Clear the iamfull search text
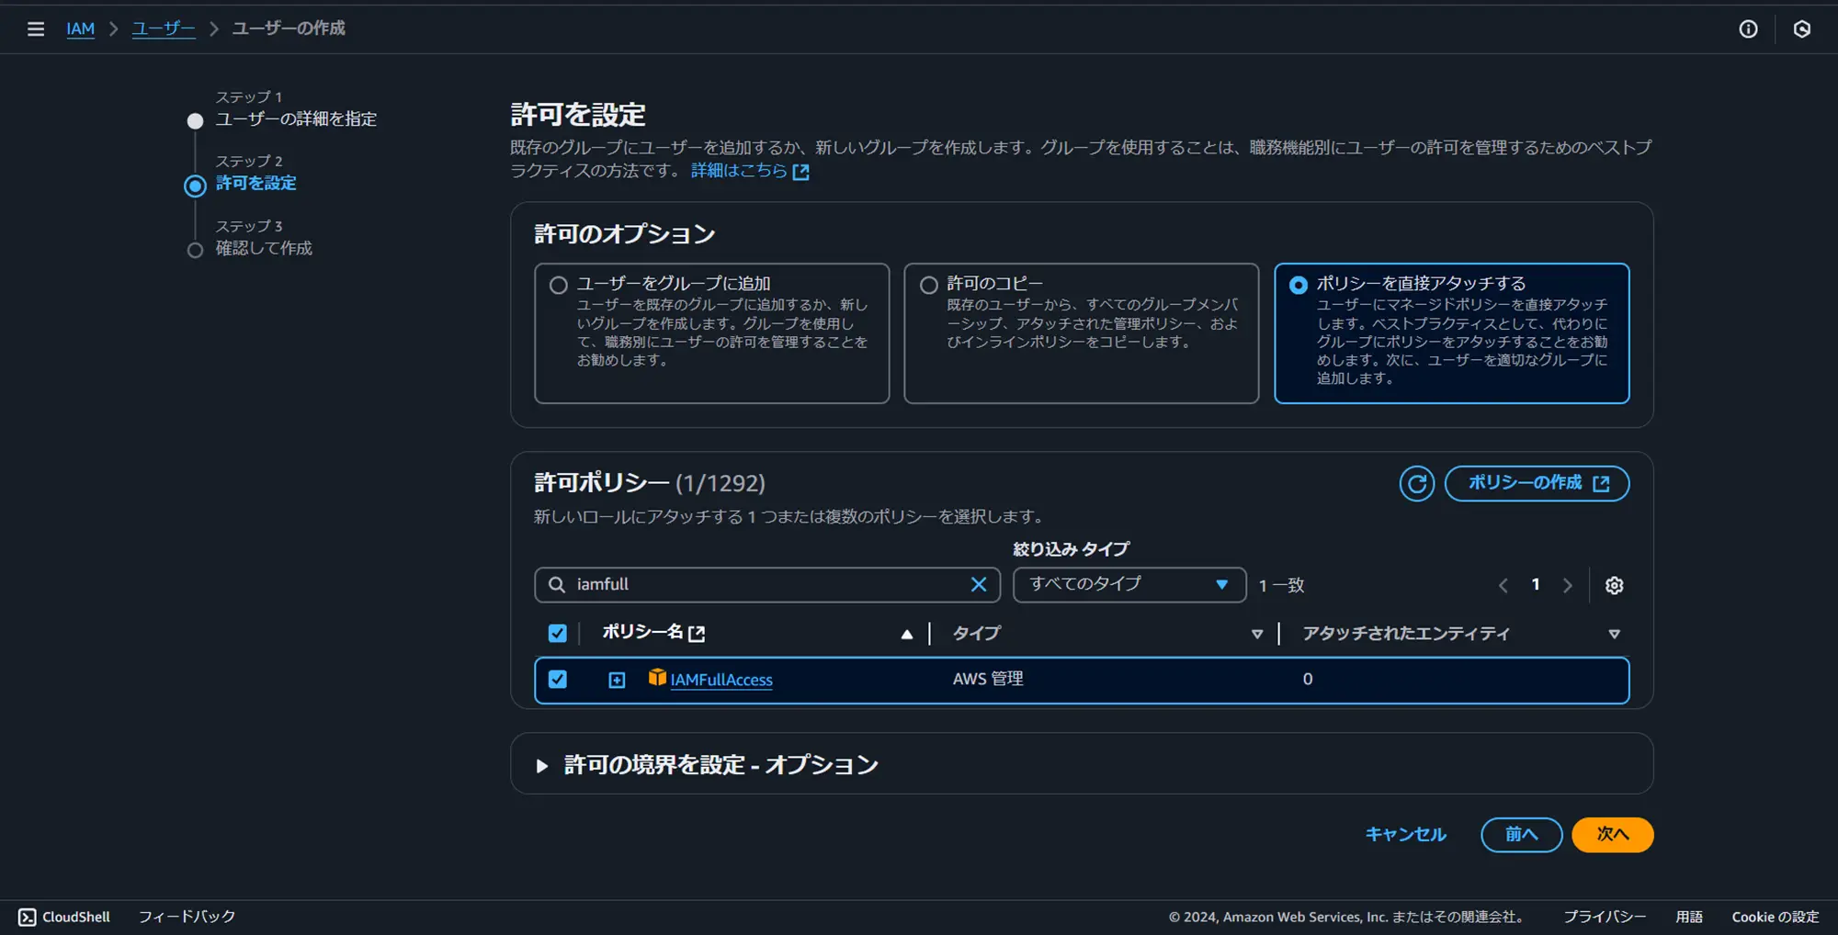 pos(979,584)
